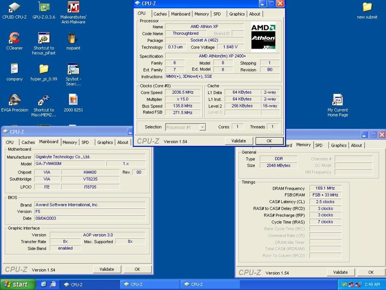Click the first system tray icon

(344, 285)
